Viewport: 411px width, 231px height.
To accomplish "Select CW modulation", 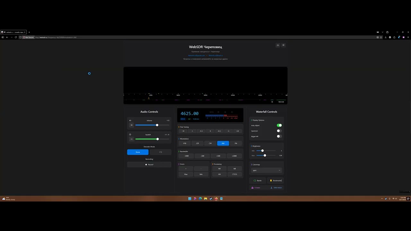I will click(210, 143).
